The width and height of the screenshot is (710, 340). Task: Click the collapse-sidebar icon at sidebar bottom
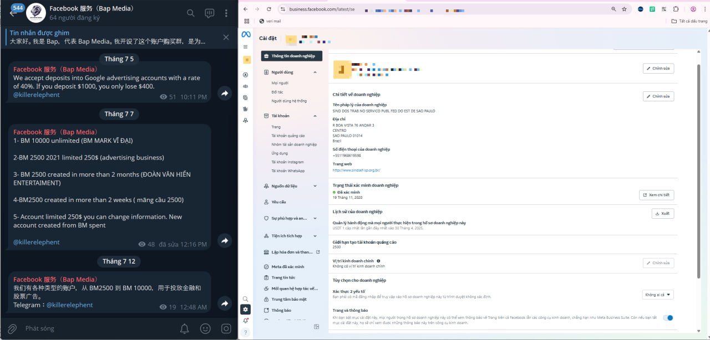(316, 327)
